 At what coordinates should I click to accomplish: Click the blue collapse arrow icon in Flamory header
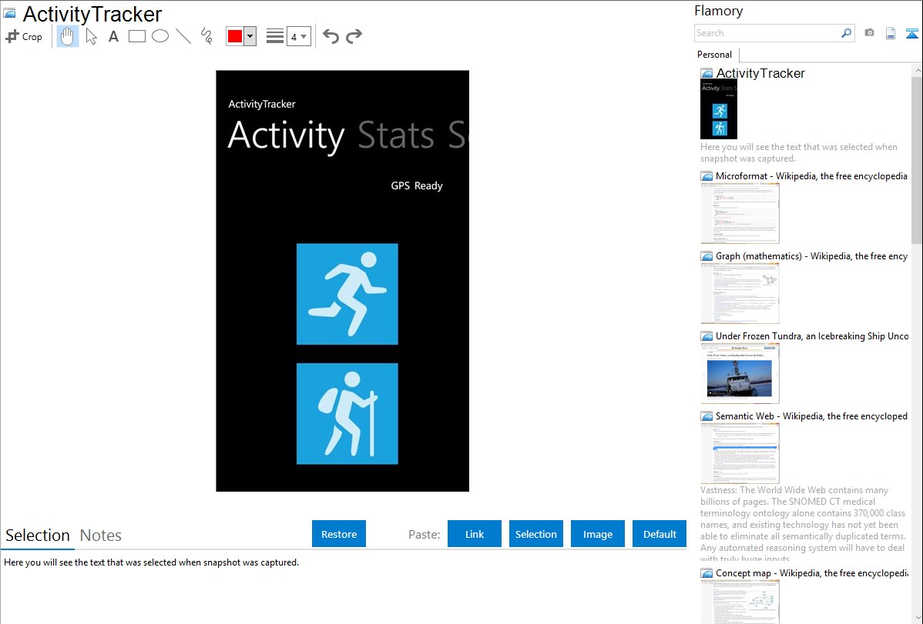click(911, 33)
